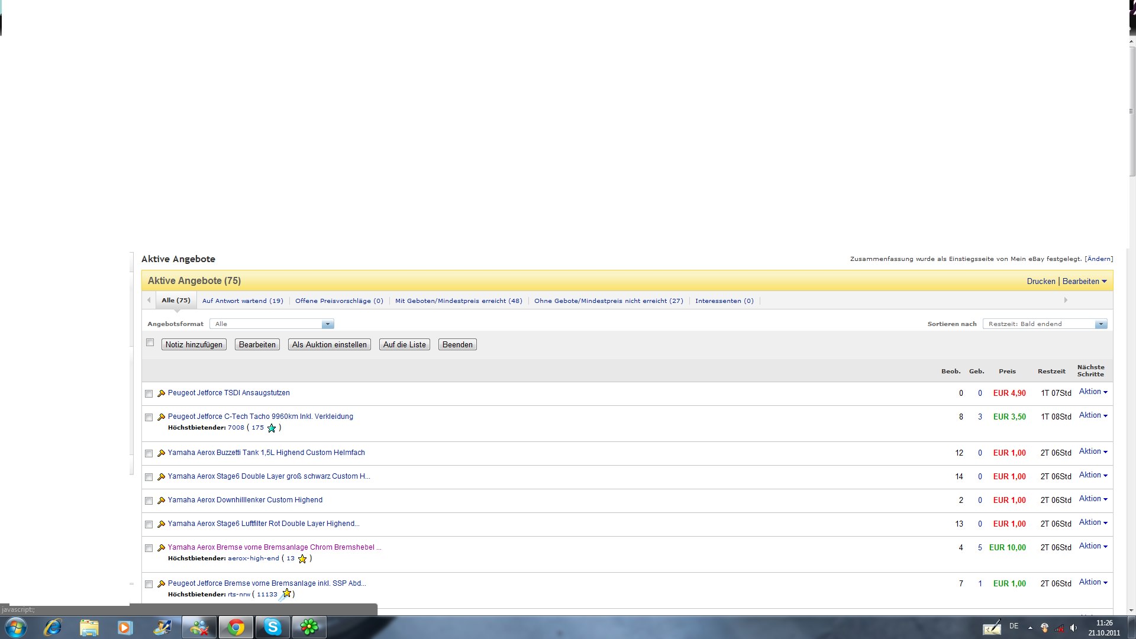This screenshot has width=1136, height=639.
Task: Click feedback star next to bidder 7008
Action: [272, 428]
